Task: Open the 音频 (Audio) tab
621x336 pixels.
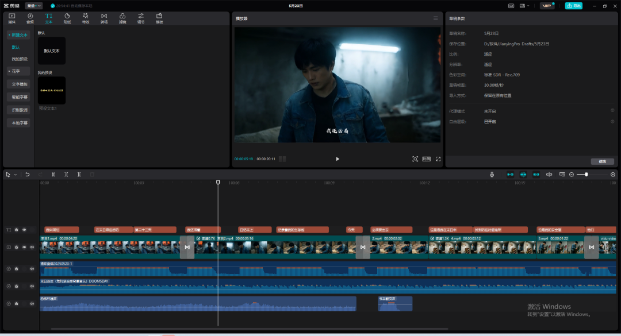Action: pos(30,18)
